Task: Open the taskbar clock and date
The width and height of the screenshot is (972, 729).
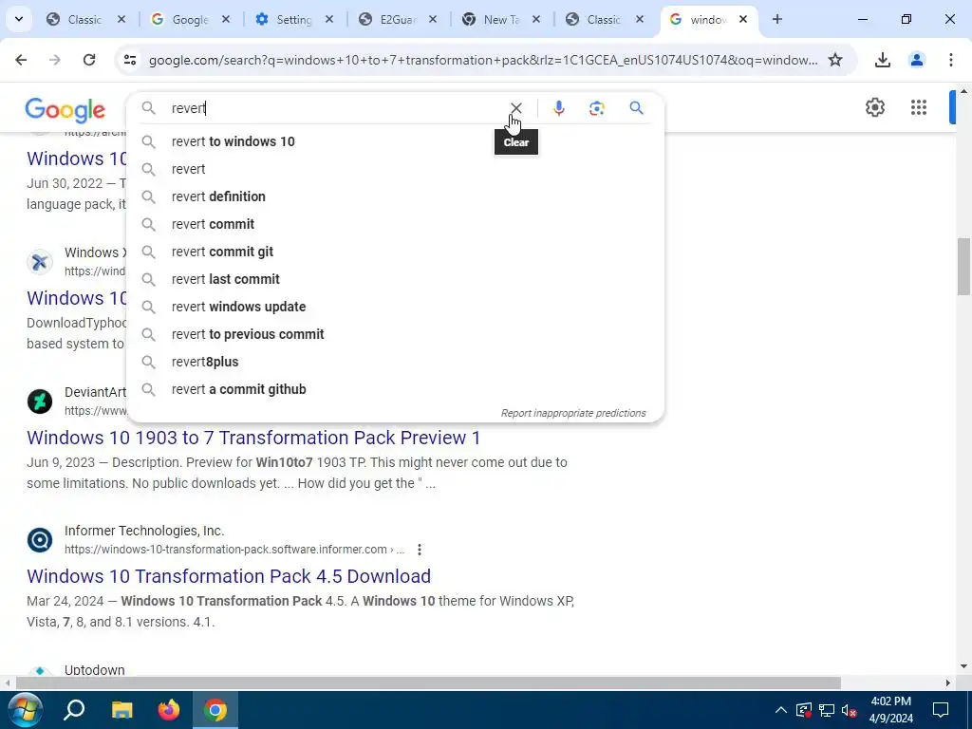Action: 891,710
